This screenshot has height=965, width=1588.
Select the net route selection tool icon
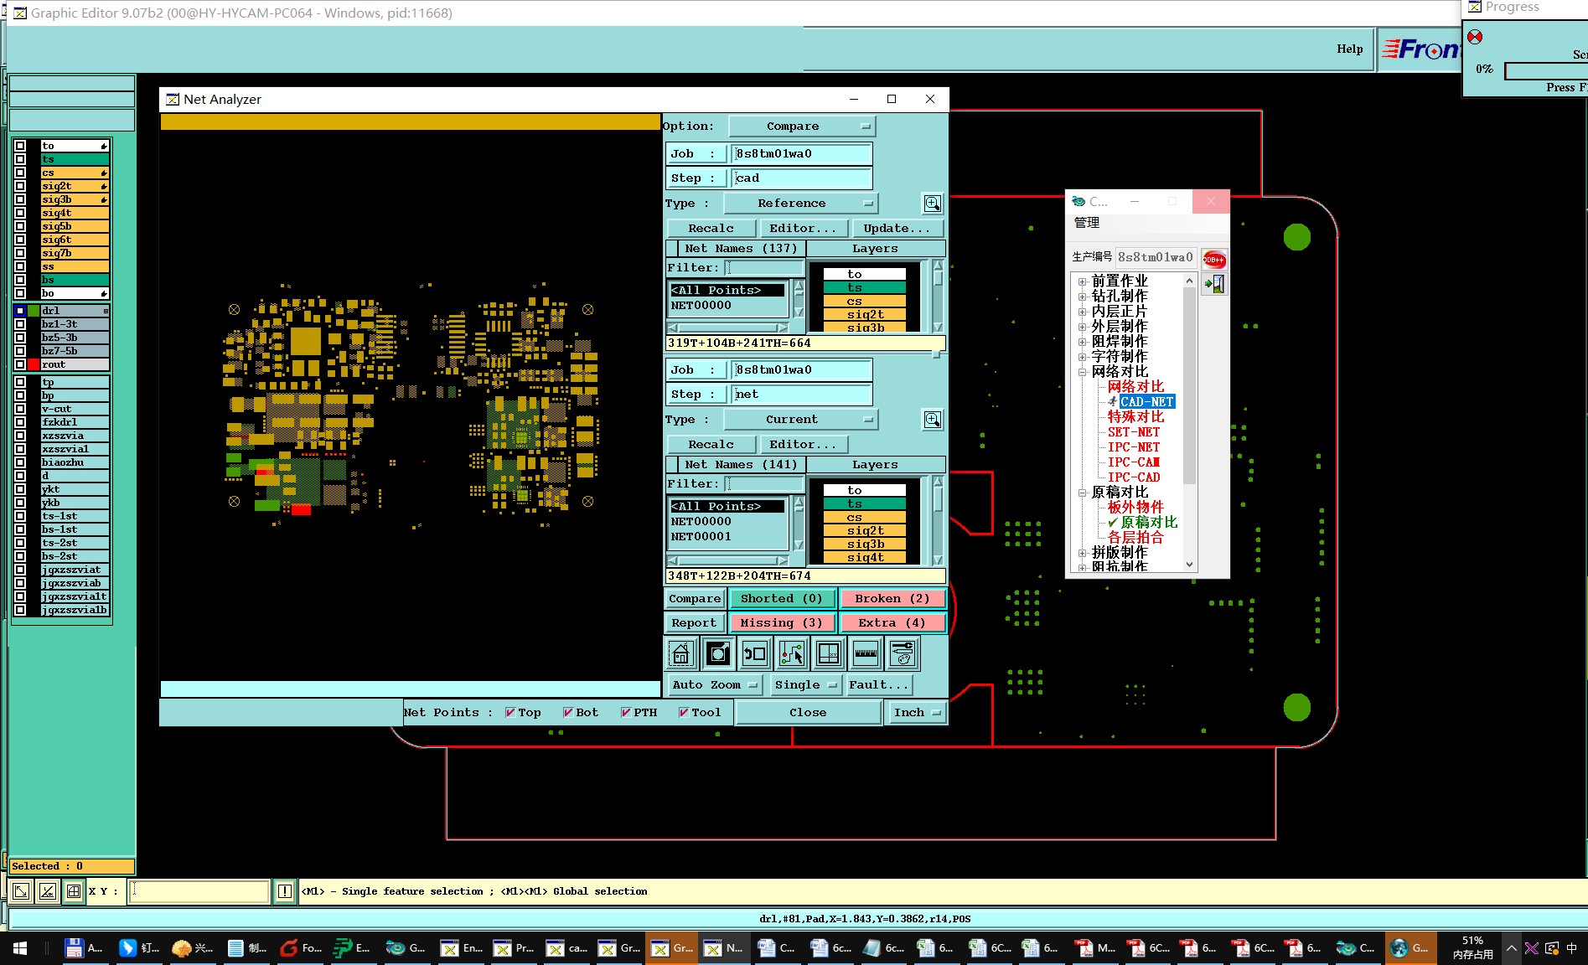click(x=792, y=653)
